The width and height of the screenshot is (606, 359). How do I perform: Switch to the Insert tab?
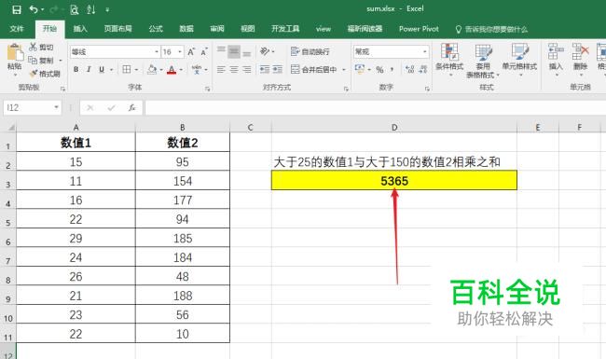(x=80, y=29)
